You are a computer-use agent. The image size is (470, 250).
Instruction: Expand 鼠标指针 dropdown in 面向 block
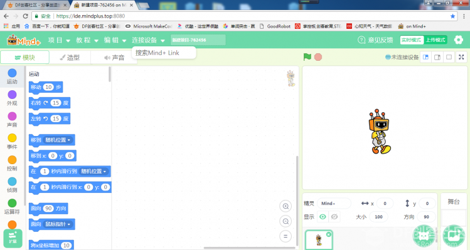click(58, 224)
